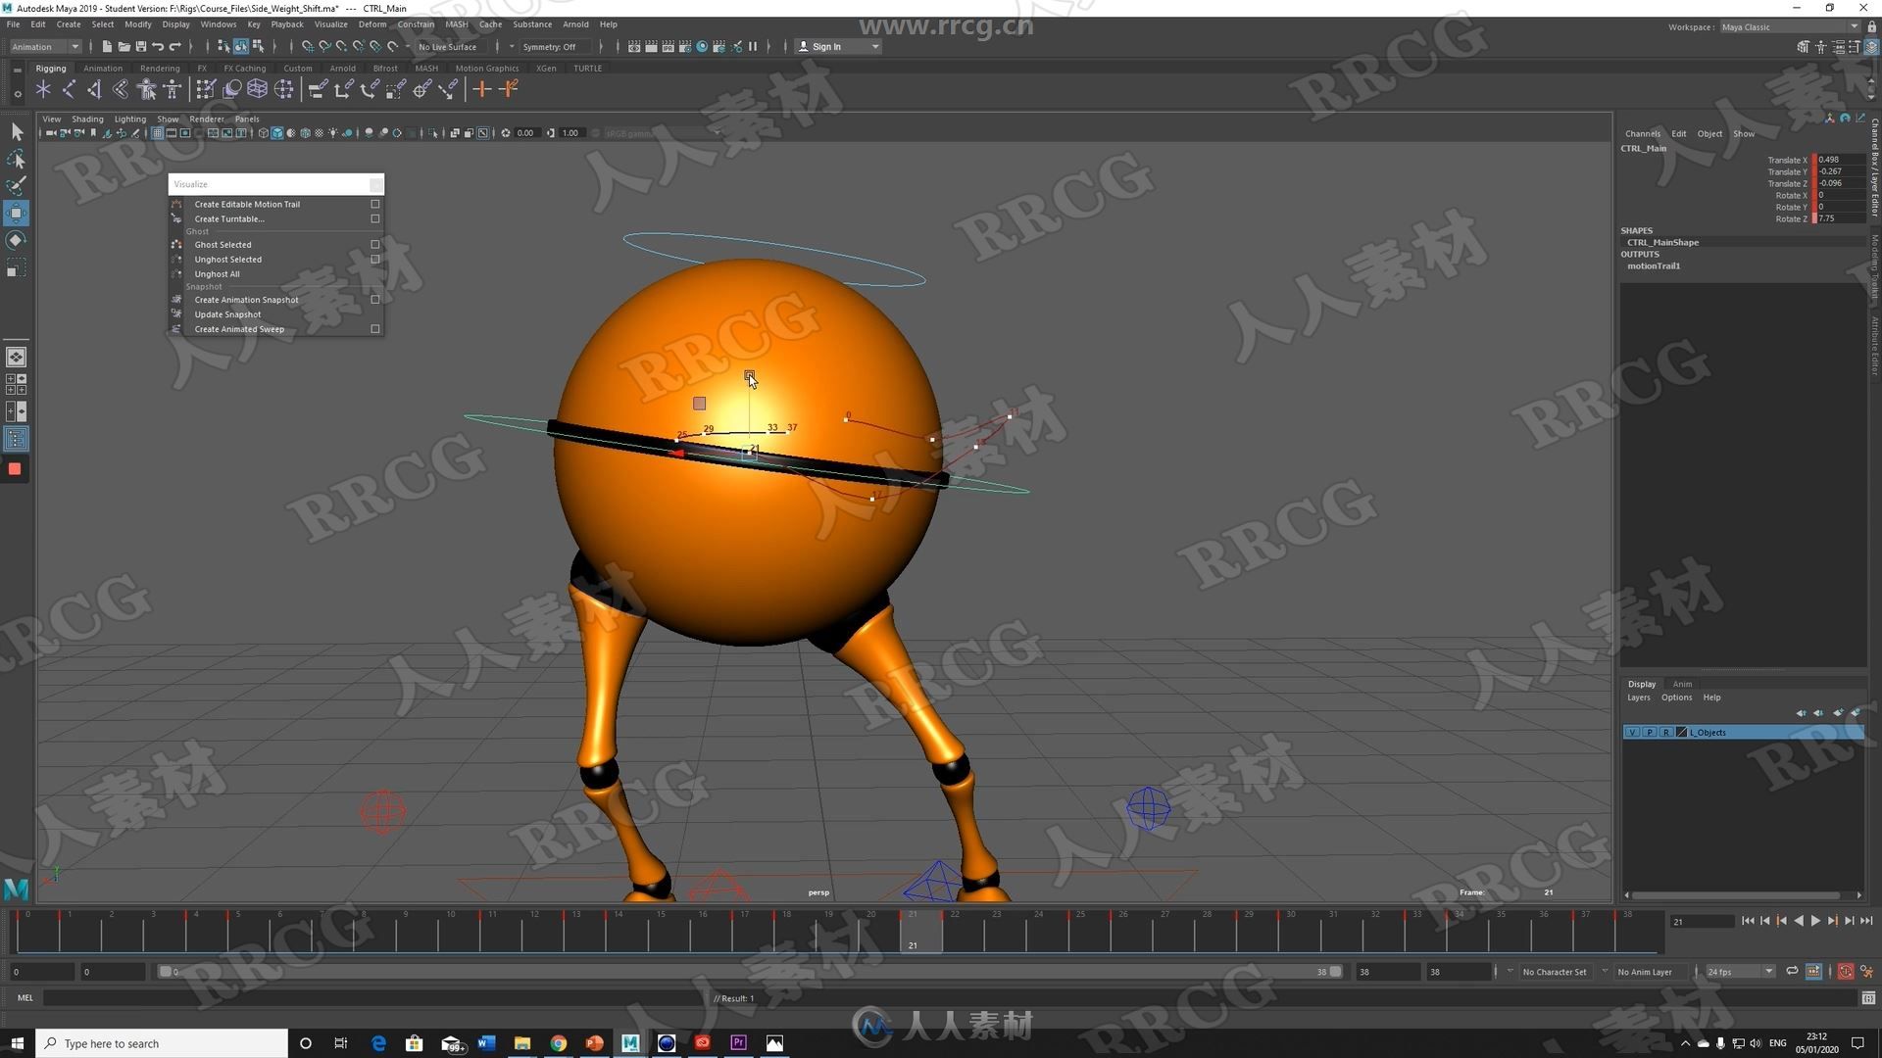Select the Move tool in the toolbox
Image resolution: width=1882 pixels, height=1058 pixels.
pos(16,213)
